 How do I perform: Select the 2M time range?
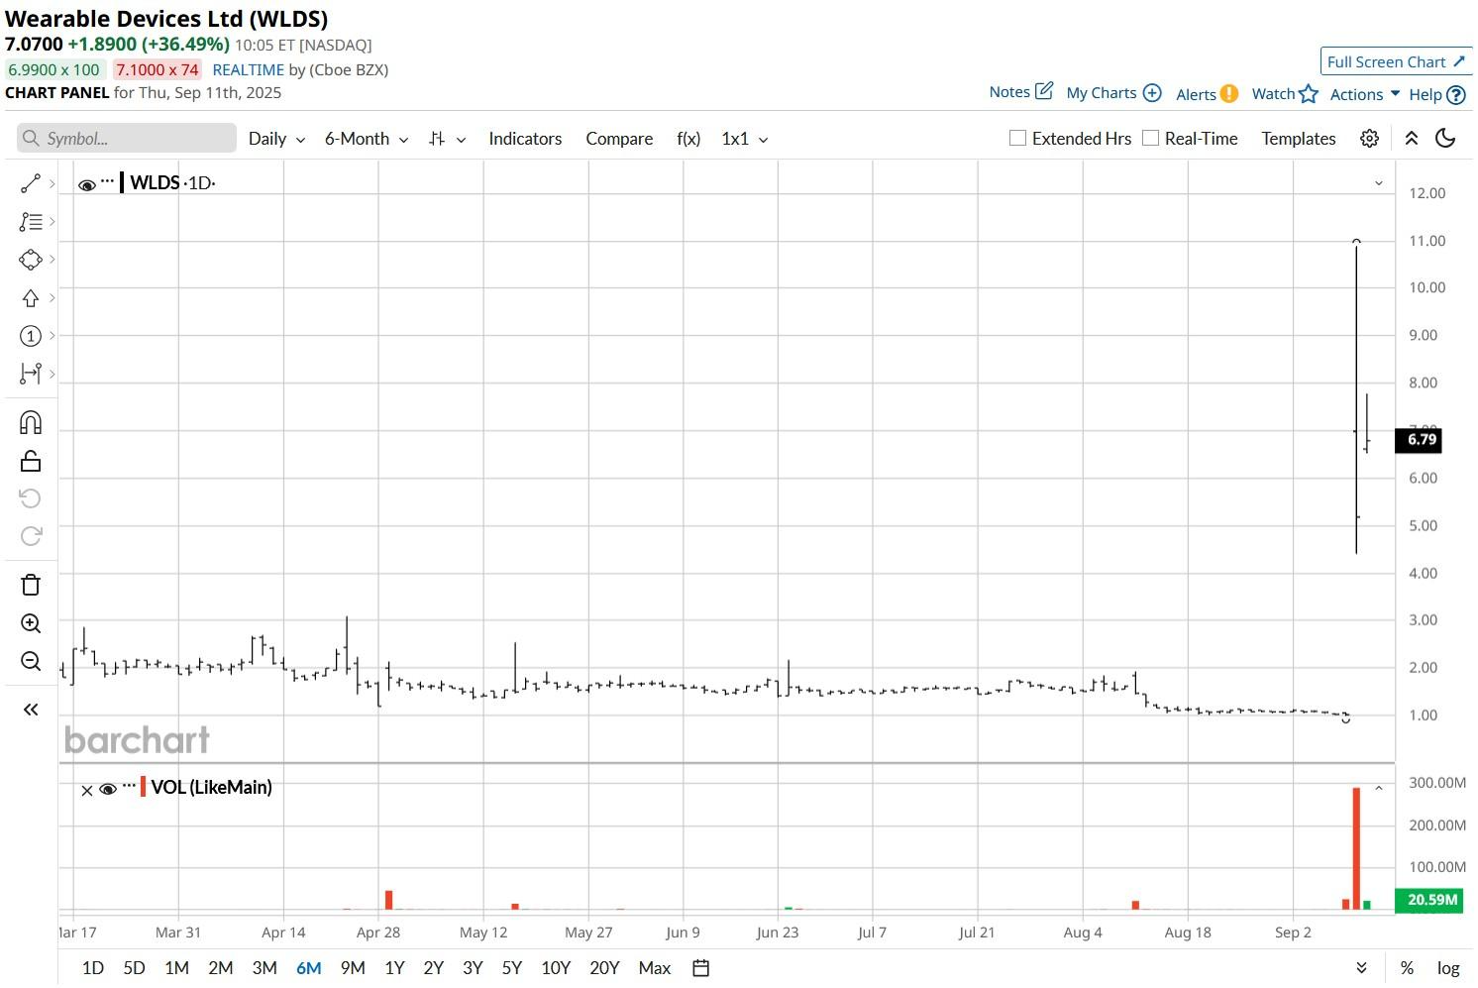(221, 968)
